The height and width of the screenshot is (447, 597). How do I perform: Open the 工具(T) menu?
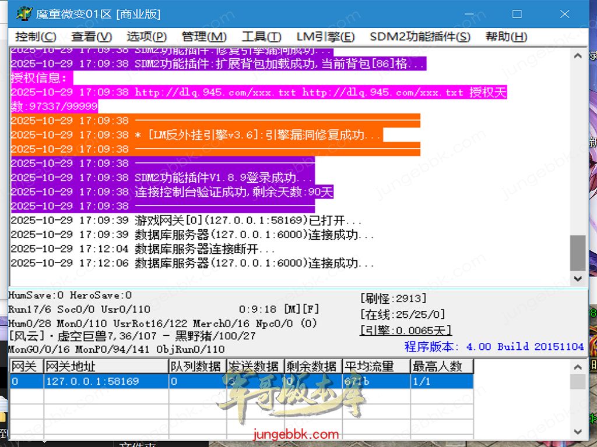pyautogui.click(x=261, y=37)
